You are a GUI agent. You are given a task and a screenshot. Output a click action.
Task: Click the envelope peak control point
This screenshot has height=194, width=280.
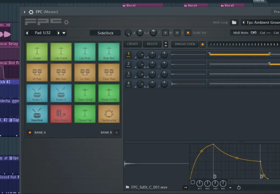(214, 144)
